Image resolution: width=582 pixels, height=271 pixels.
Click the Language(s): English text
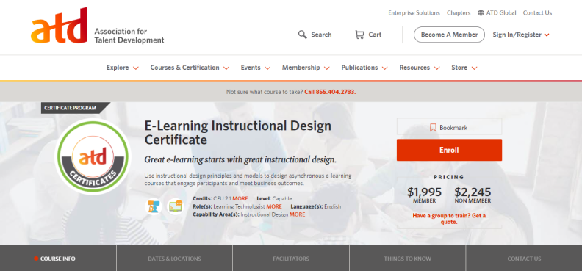(315, 206)
